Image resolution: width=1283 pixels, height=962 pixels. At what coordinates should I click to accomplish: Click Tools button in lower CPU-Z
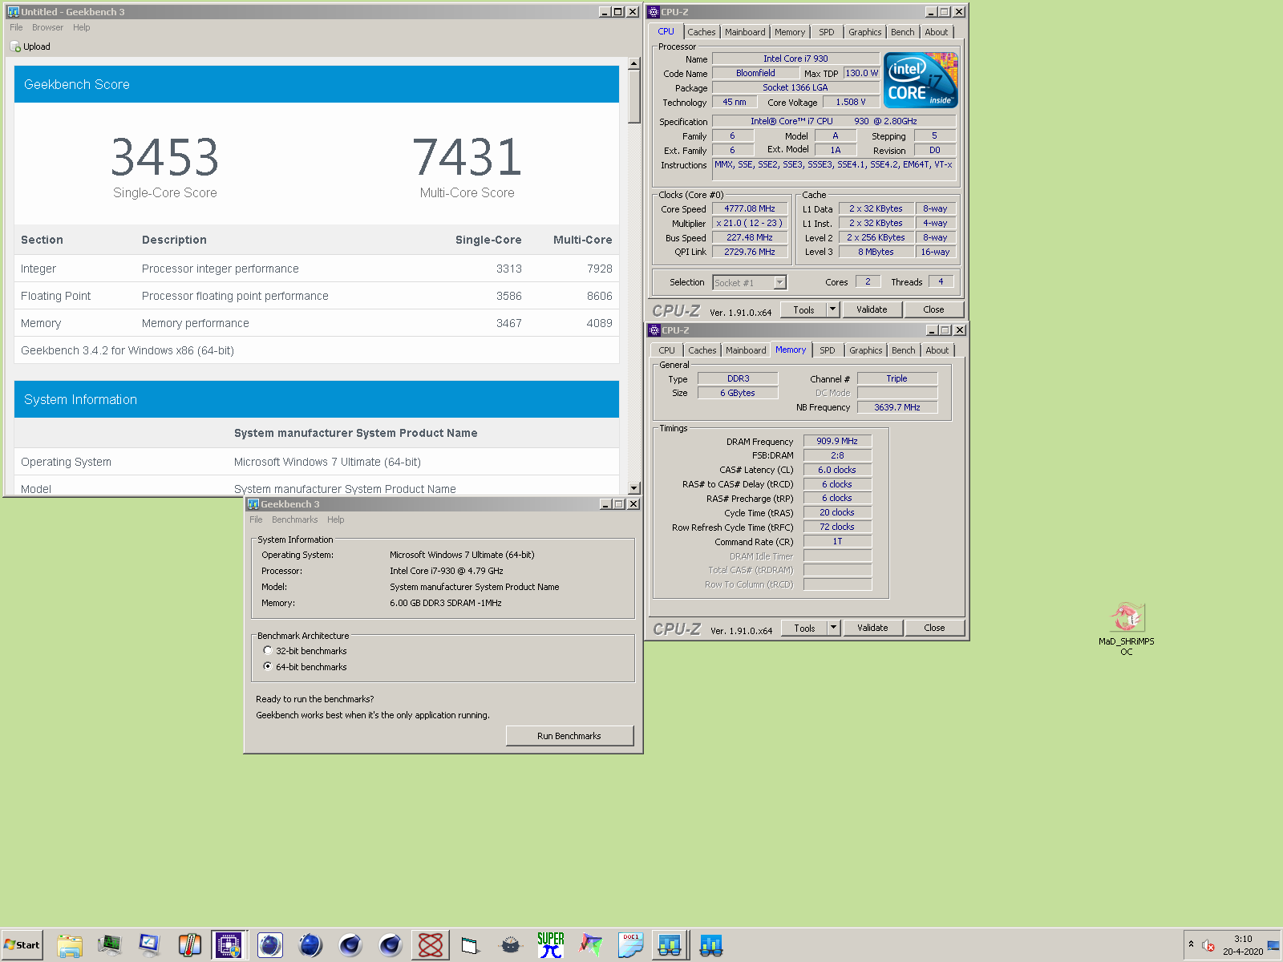804,628
